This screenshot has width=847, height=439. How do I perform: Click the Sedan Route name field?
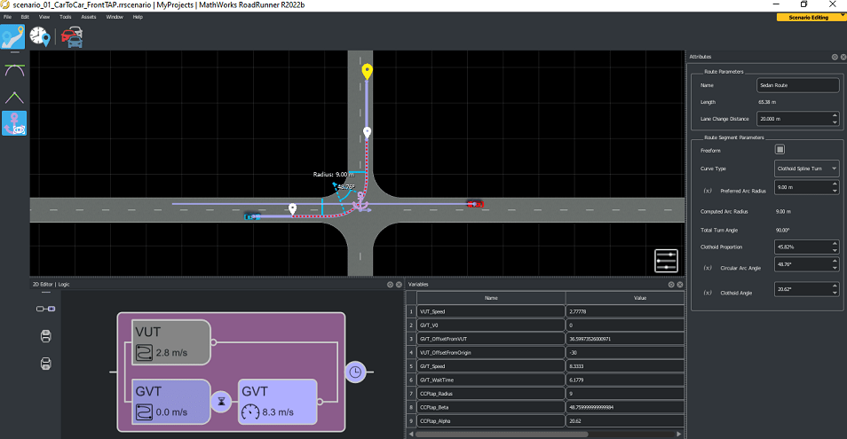tap(797, 86)
